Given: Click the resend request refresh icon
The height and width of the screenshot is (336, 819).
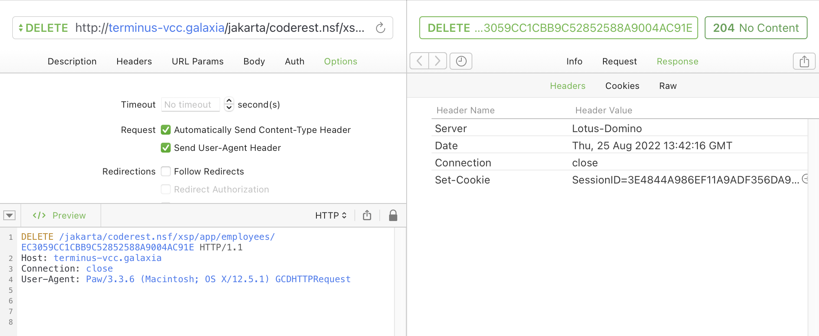Looking at the screenshot, I should 380,28.
